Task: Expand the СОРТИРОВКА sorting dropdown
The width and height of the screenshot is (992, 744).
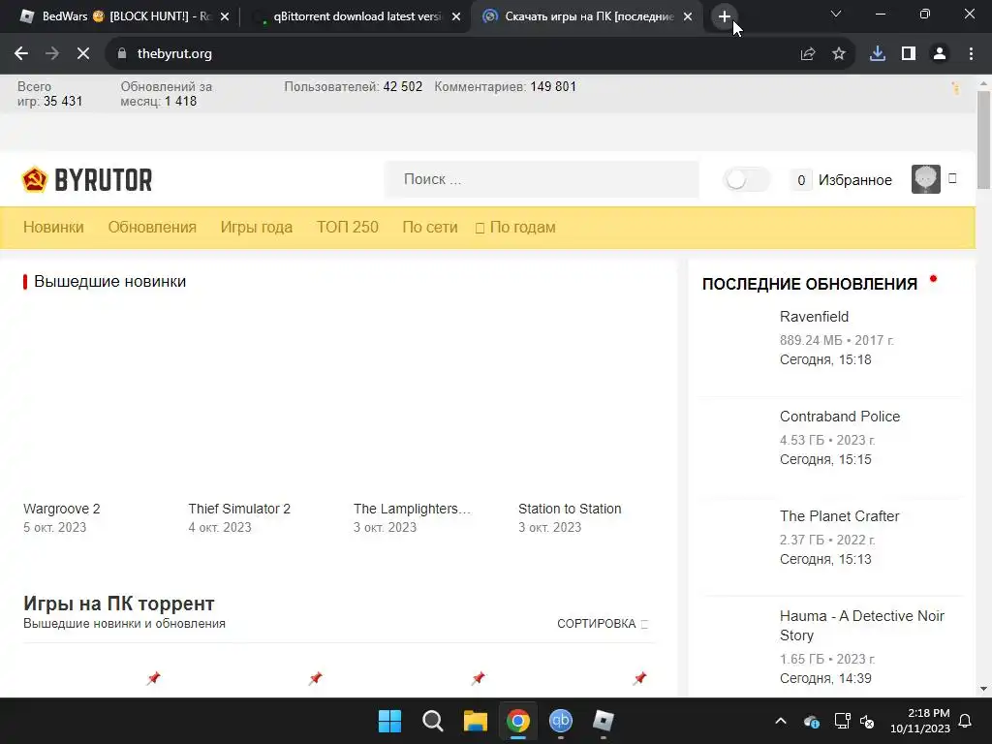Action: (603, 624)
